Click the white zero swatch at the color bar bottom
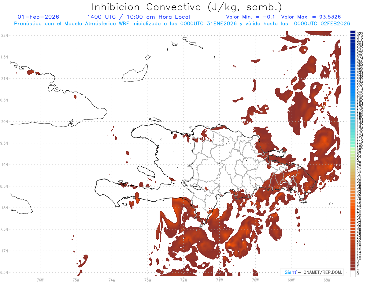This screenshot has height=284, width=367. pyautogui.click(x=353, y=274)
